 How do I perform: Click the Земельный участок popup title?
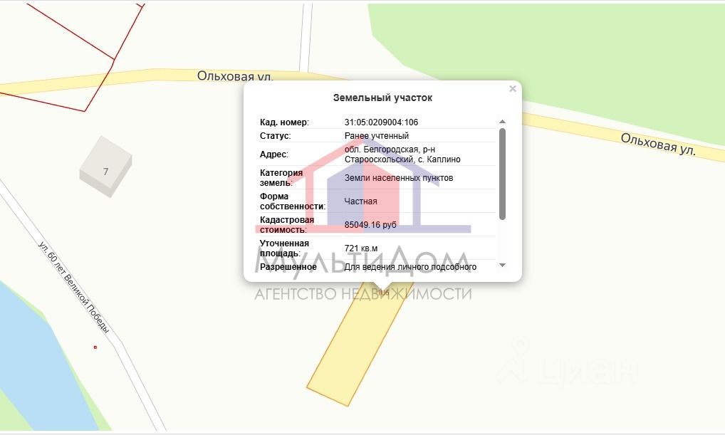382,98
